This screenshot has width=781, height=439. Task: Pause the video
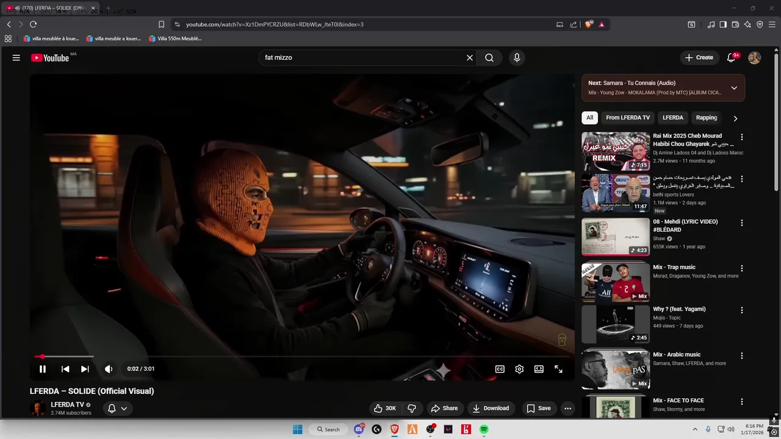click(43, 369)
